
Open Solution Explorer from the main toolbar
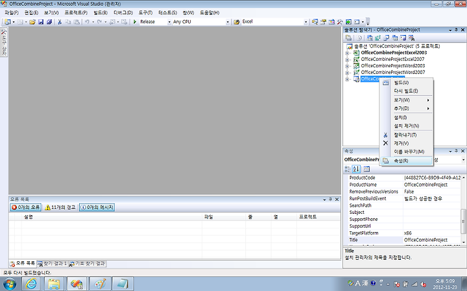pyautogui.click(x=315, y=22)
